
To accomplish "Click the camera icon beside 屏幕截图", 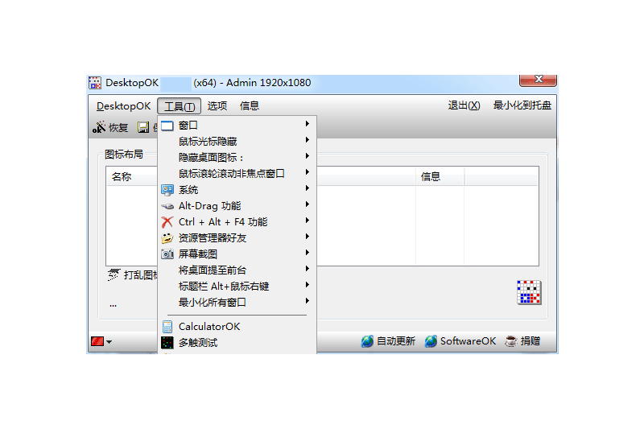I will [x=167, y=254].
